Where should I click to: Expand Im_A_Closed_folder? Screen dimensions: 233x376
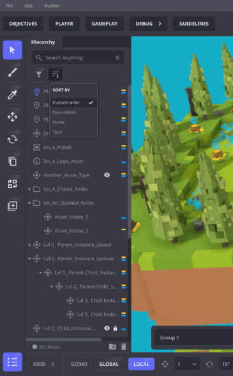29,189
